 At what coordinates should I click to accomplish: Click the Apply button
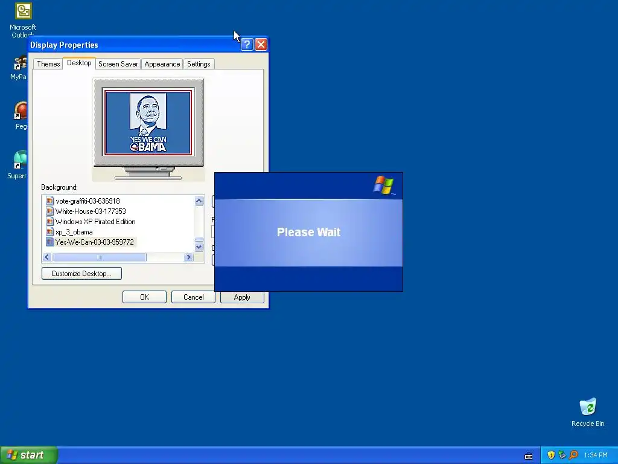click(x=242, y=297)
